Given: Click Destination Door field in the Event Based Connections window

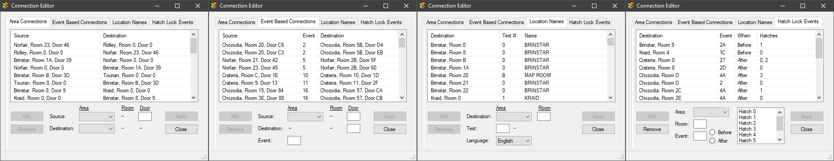Looking at the screenshot, I should [x=354, y=128].
